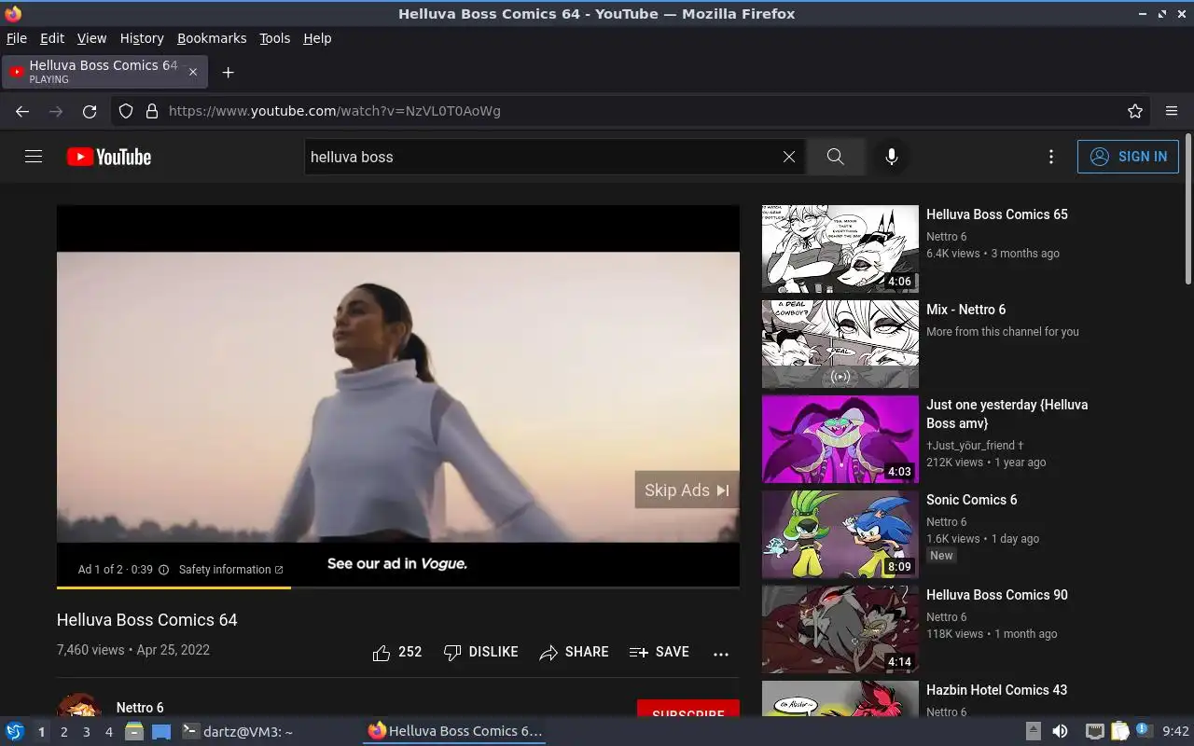Open a new tab with the plus button

click(228, 72)
